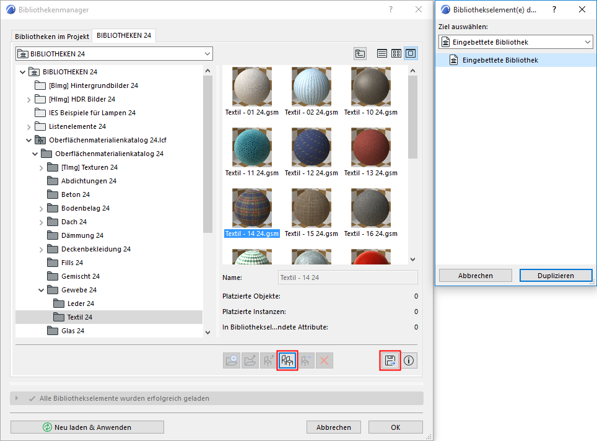Select the Textil - 02 24.gsm thumbnail

coord(312,87)
